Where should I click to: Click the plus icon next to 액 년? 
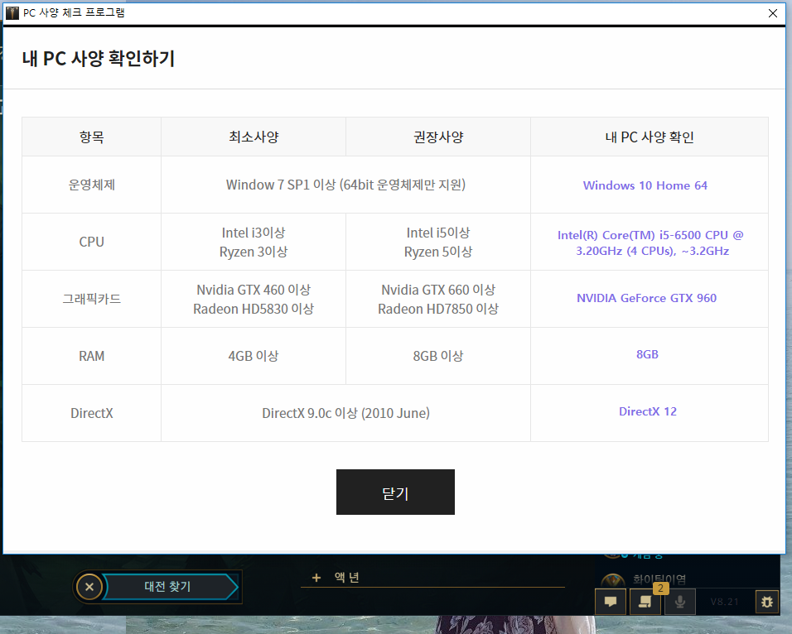point(316,578)
